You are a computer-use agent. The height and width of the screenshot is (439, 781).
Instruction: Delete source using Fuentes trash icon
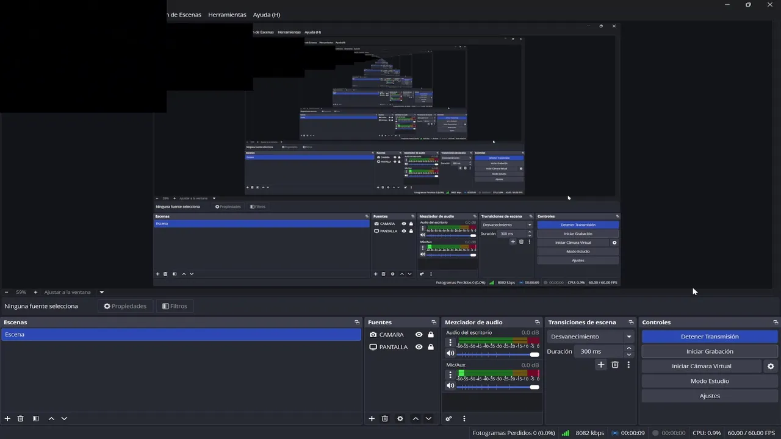tap(385, 418)
